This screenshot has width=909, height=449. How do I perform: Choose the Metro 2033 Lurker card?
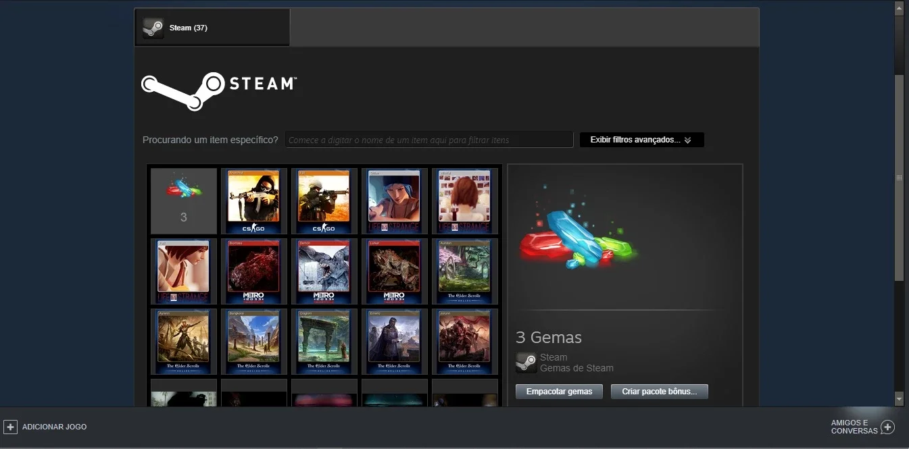tap(395, 271)
